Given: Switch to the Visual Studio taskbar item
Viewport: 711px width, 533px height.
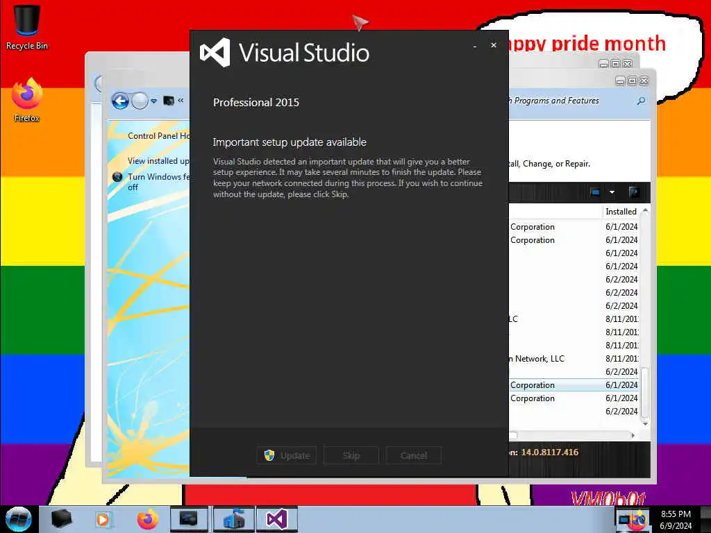Looking at the screenshot, I should [x=277, y=519].
